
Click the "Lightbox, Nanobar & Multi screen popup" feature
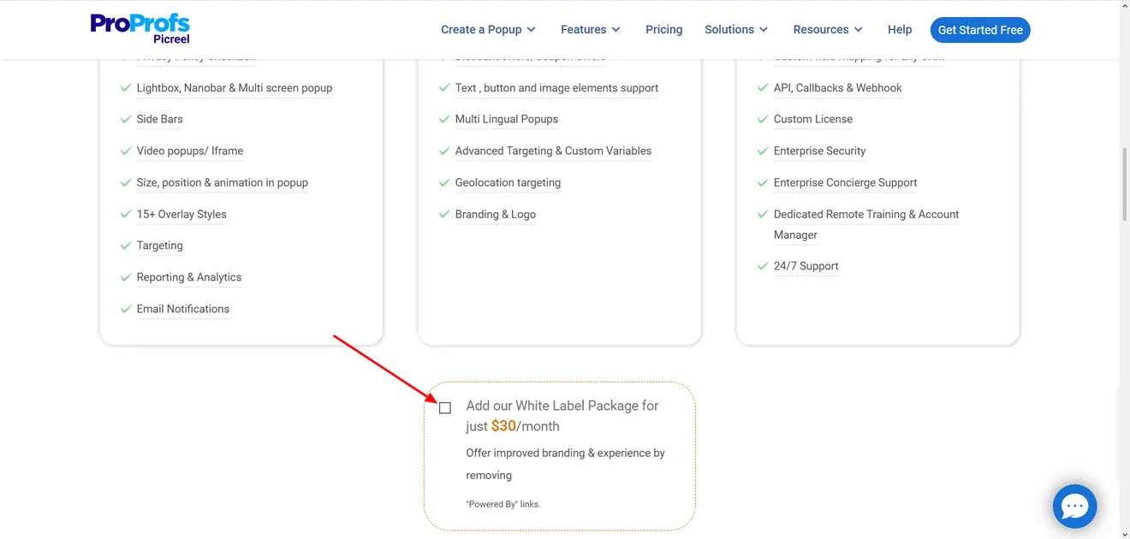(235, 88)
